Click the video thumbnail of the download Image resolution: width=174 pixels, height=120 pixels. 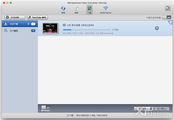point(50,28)
